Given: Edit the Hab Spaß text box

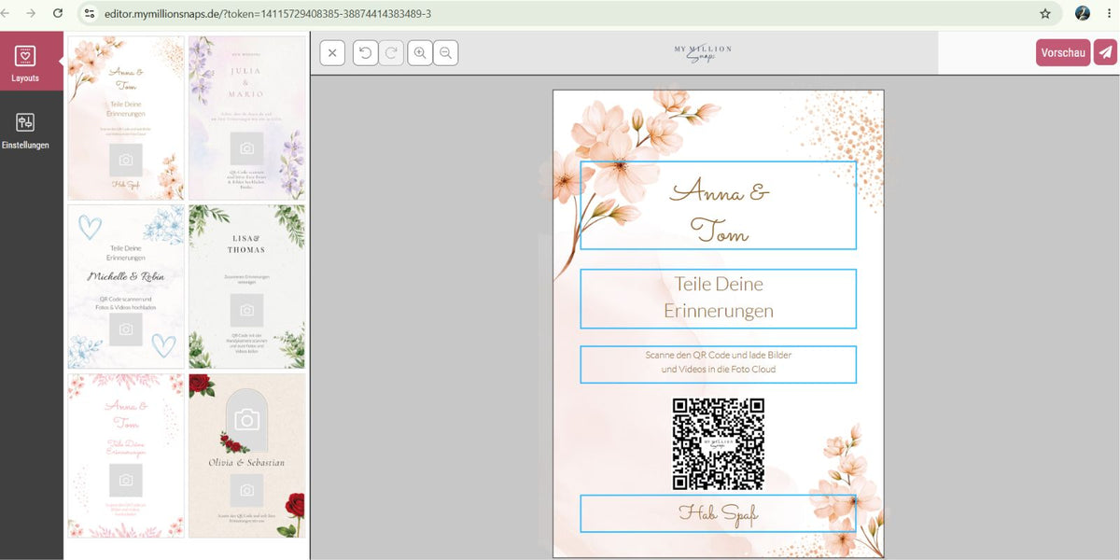Looking at the screenshot, I should tap(718, 513).
